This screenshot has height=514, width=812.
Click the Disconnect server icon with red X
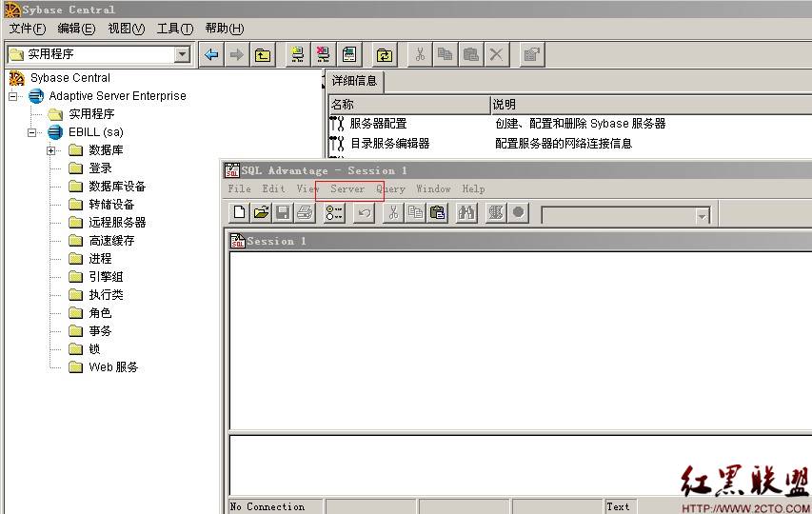click(x=323, y=54)
